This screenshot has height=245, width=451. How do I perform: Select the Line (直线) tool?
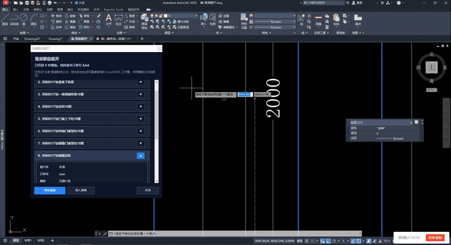coord(4,19)
